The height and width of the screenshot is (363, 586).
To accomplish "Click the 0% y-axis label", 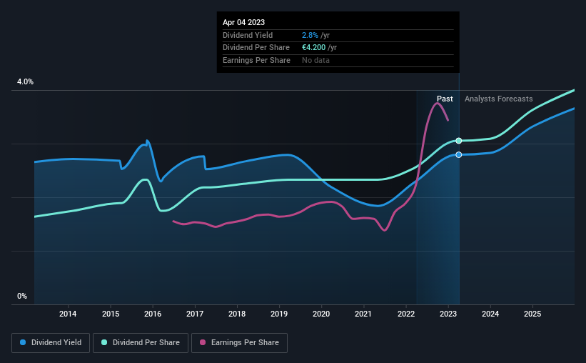I will tap(22, 296).
